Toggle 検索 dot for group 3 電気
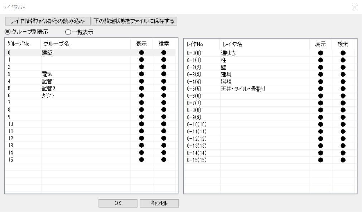This screenshot has height=212, width=362. pyautogui.click(x=164, y=74)
